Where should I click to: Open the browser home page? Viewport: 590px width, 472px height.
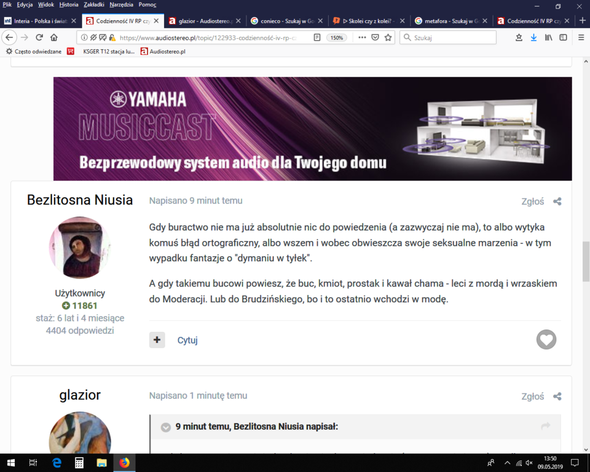pyautogui.click(x=54, y=37)
